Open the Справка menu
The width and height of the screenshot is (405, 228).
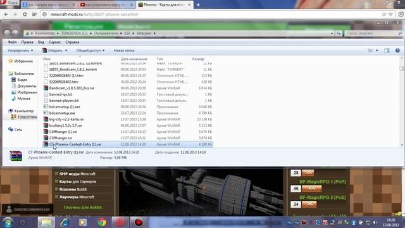coord(72,42)
